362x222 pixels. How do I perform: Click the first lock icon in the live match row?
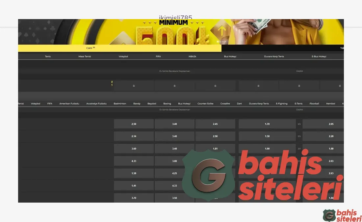(x=134, y=86)
